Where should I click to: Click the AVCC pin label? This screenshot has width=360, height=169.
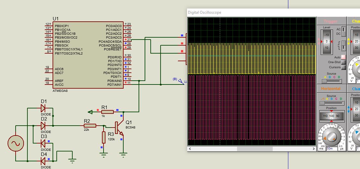tap(59, 84)
